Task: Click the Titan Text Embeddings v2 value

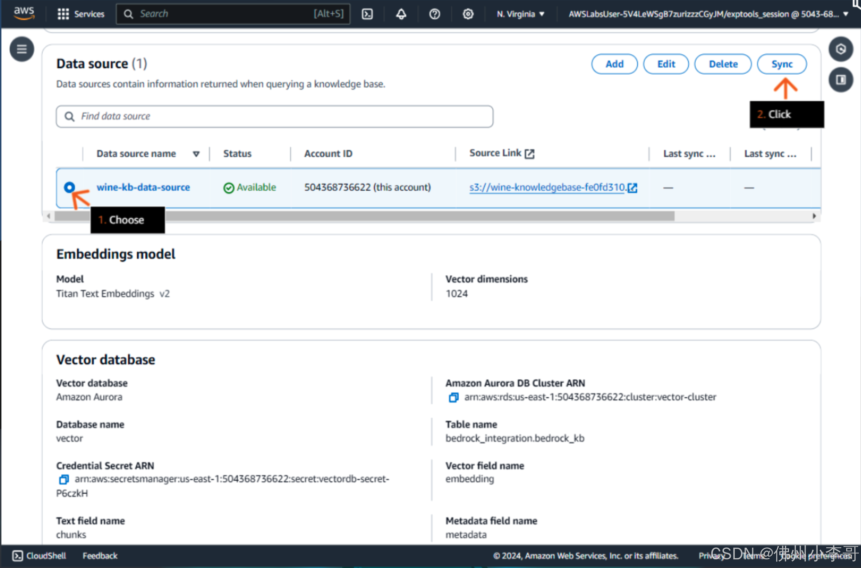Action: (x=113, y=294)
